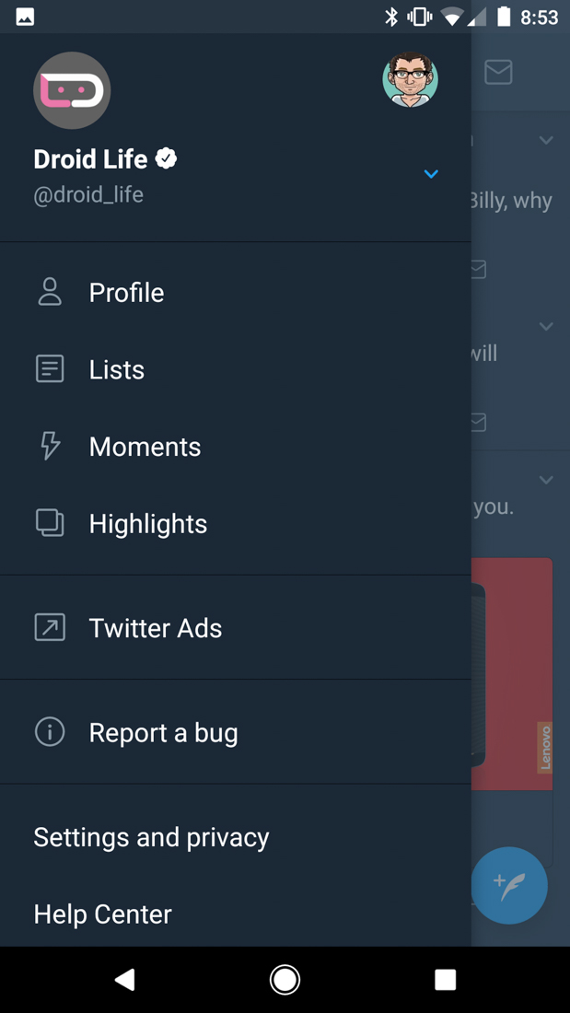Open options chevron above the Lenovo image
The width and height of the screenshot is (570, 1013).
(546, 480)
